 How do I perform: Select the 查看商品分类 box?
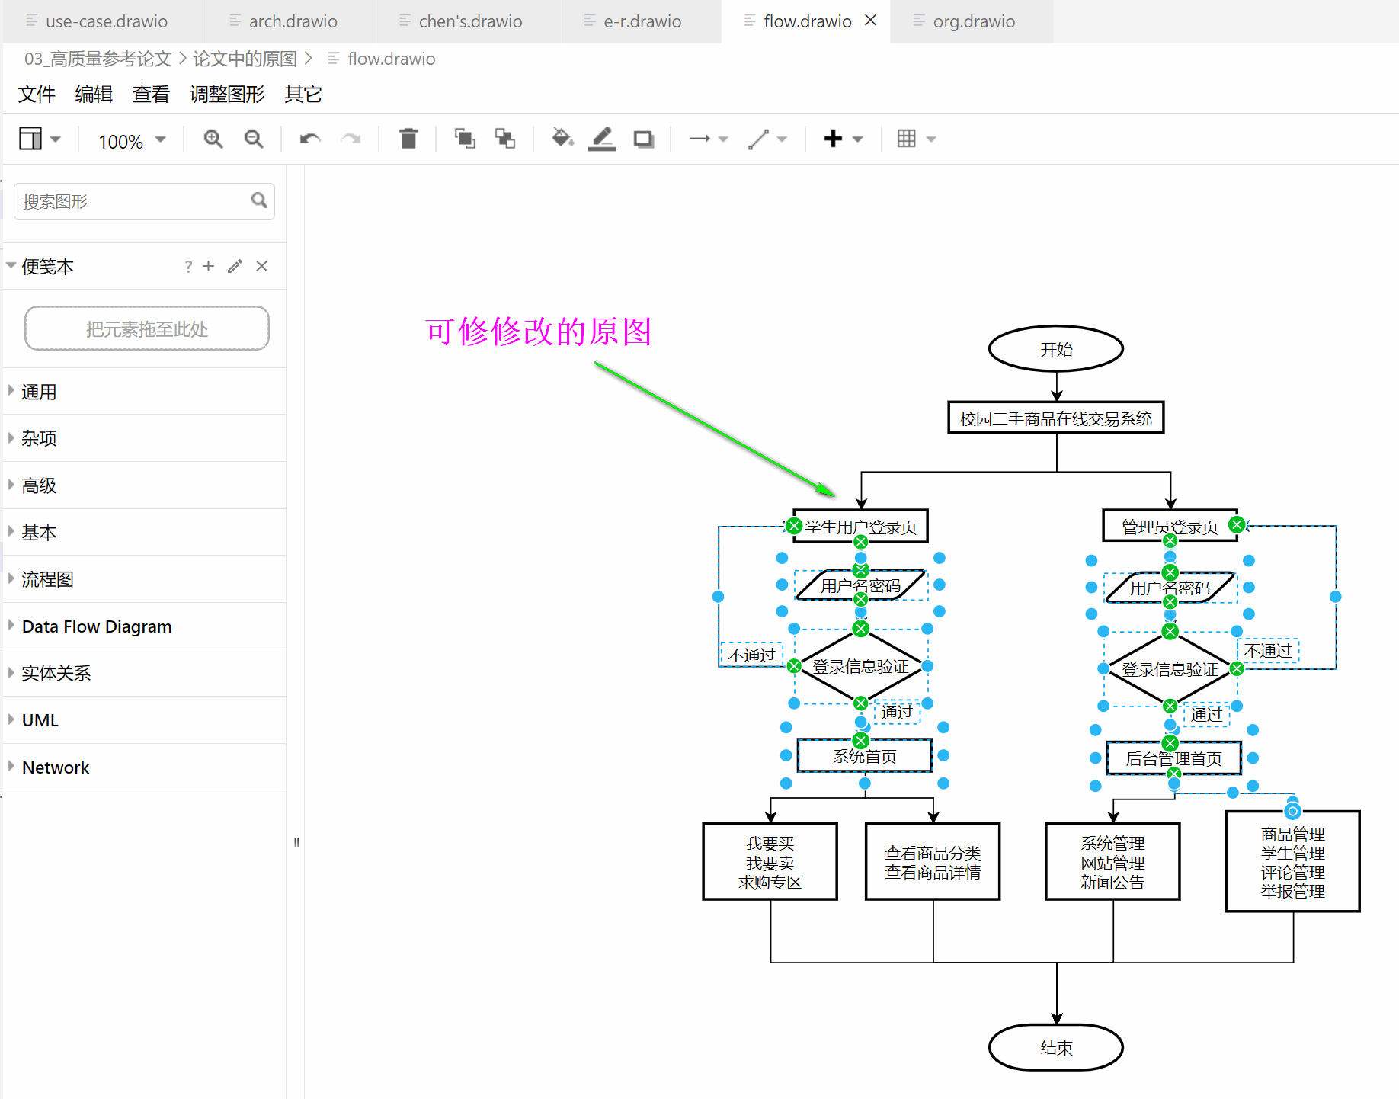point(933,862)
